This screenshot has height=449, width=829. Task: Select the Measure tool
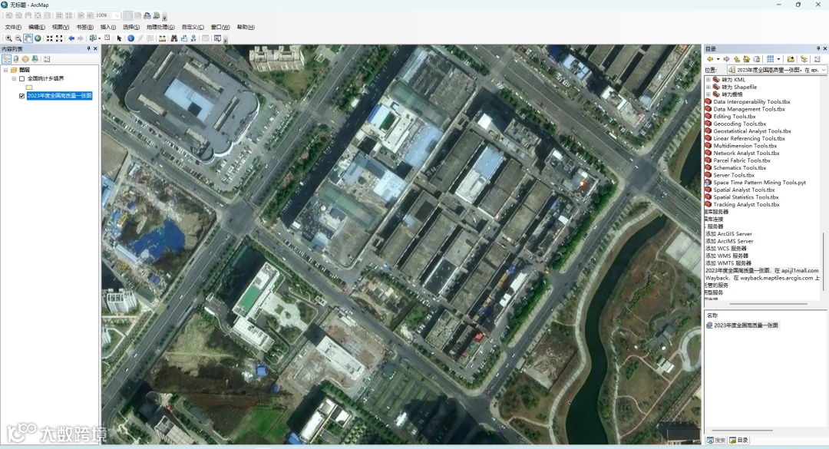[x=163, y=38]
